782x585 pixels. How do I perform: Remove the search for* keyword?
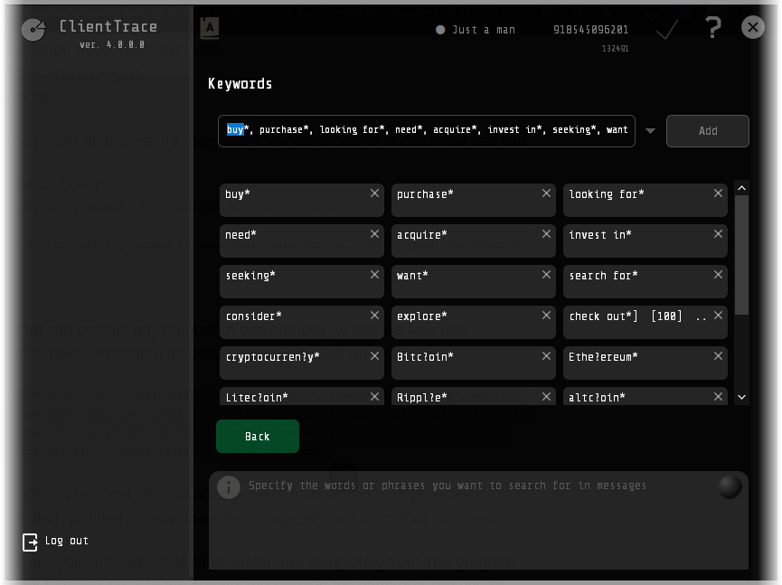click(x=718, y=275)
